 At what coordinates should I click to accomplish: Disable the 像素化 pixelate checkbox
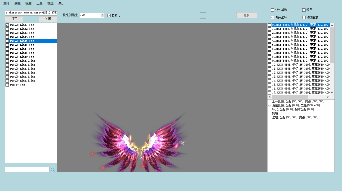109,15
